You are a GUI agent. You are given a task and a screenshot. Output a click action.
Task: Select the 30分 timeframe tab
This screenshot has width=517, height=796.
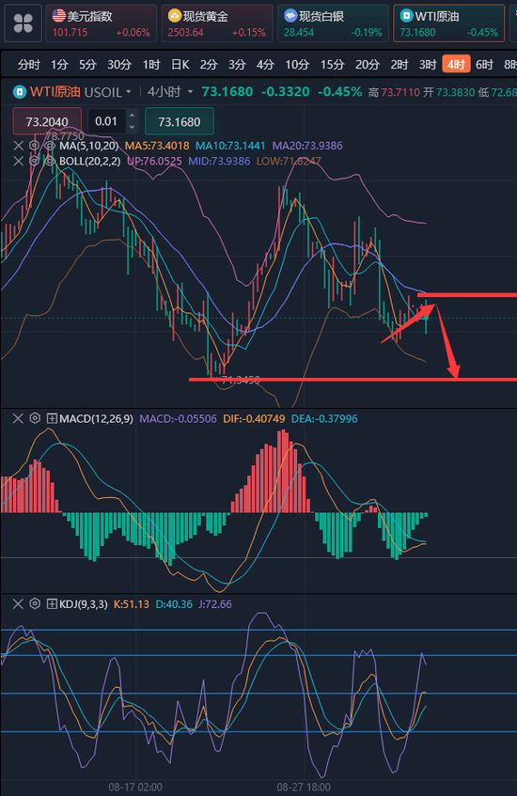(x=119, y=65)
